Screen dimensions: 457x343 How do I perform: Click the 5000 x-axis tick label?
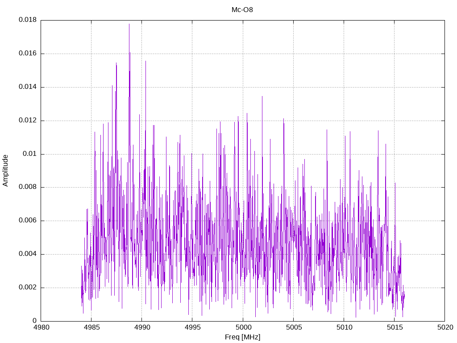pos(243,327)
